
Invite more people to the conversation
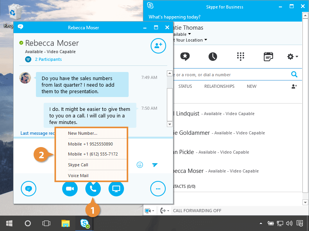(x=158, y=46)
